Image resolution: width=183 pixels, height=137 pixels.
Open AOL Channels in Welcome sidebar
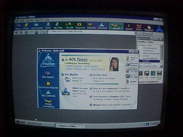coord(48,94)
